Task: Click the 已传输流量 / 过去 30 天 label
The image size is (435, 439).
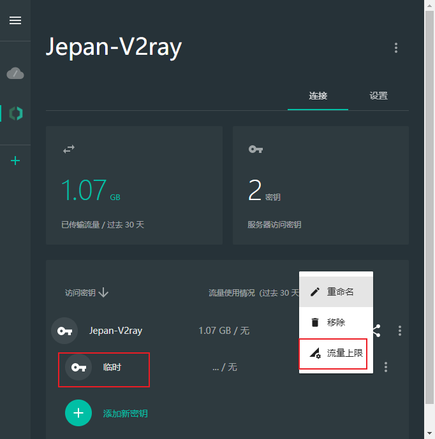Action: coord(103,225)
